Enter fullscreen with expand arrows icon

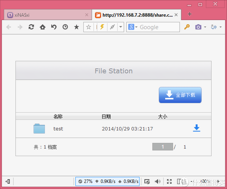169,181
